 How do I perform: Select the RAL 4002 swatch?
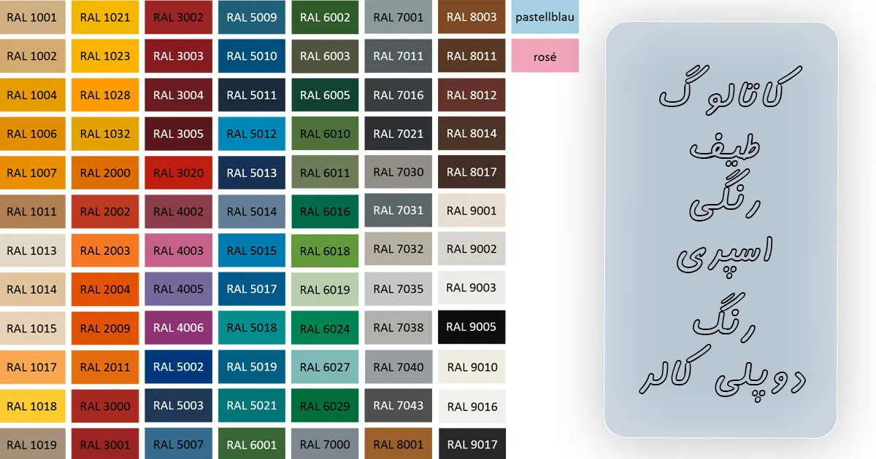pos(179,211)
